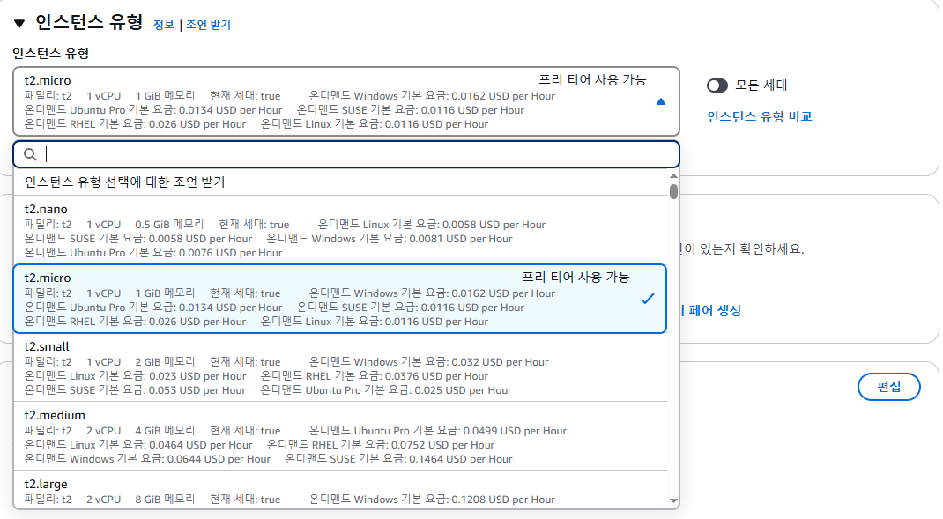The image size is (943, 519).
Task: Select the t2.micro option in list
Action: 340,299
